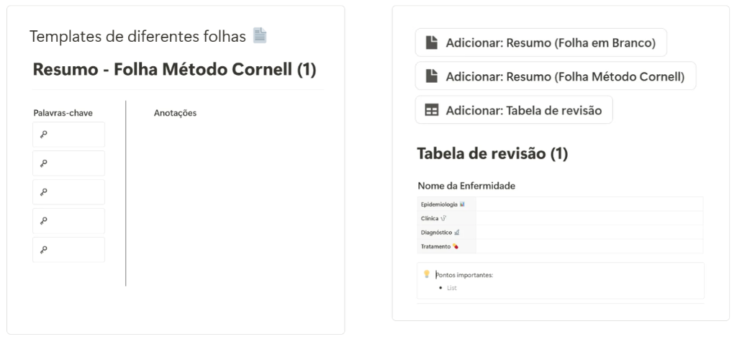Click the empty Tratamento row cell
The width and height of the screenshot is (737, 347).
589,246
